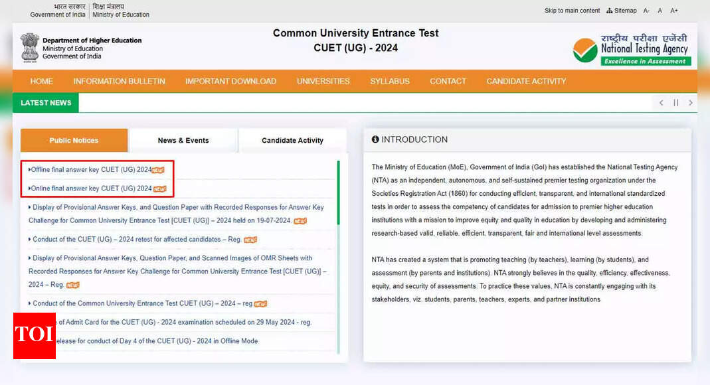Open the UNIVERSITIES menu
This screenshot has width=710, height=385.
pyautogui.click(x=323, y=82)
